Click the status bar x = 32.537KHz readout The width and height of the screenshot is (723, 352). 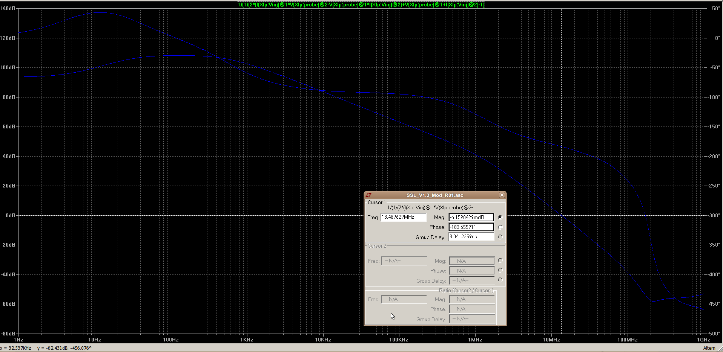pyautogui.click(x=16, y=348)
